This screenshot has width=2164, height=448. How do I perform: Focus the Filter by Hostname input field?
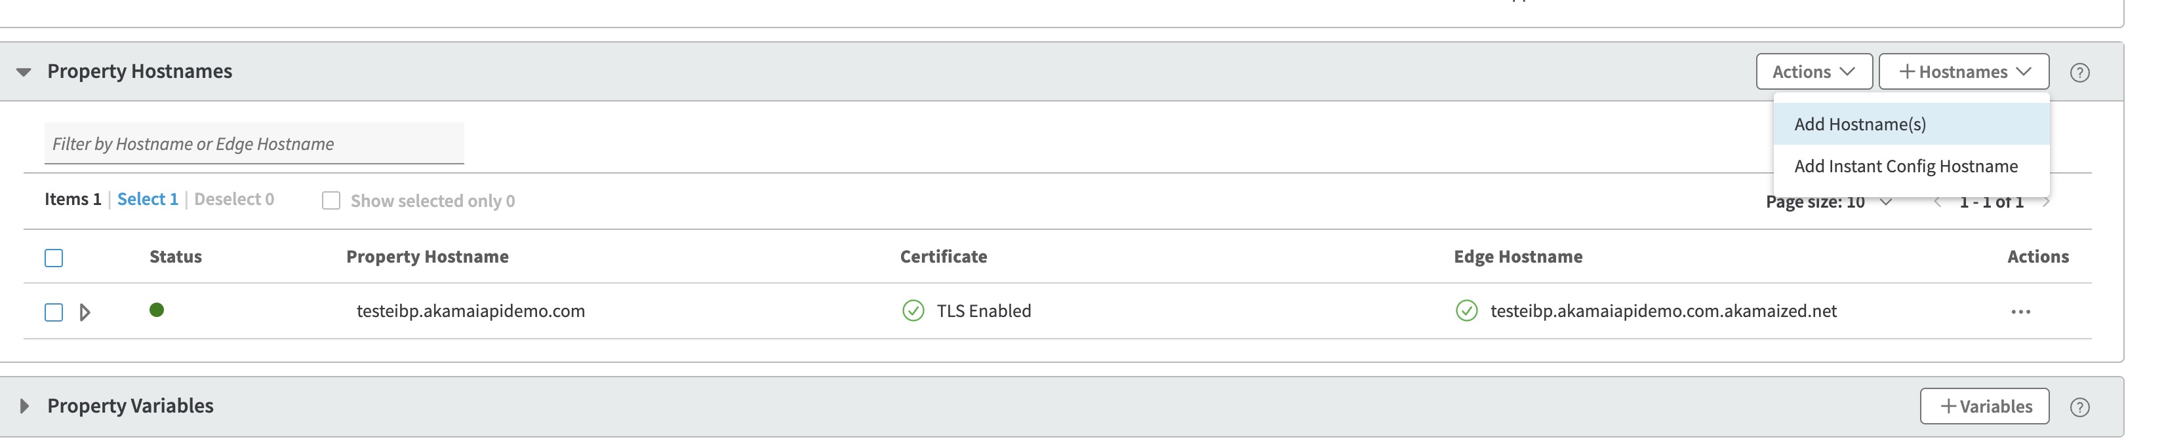tap(254, 143)
